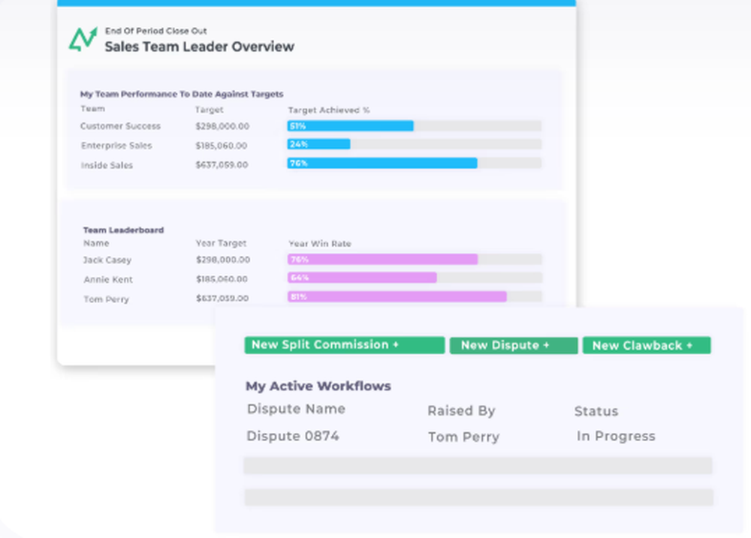Click the 76% progress bar for Inside Sales
This screenshot has height=538, width=751.
(x=383, y=163)
